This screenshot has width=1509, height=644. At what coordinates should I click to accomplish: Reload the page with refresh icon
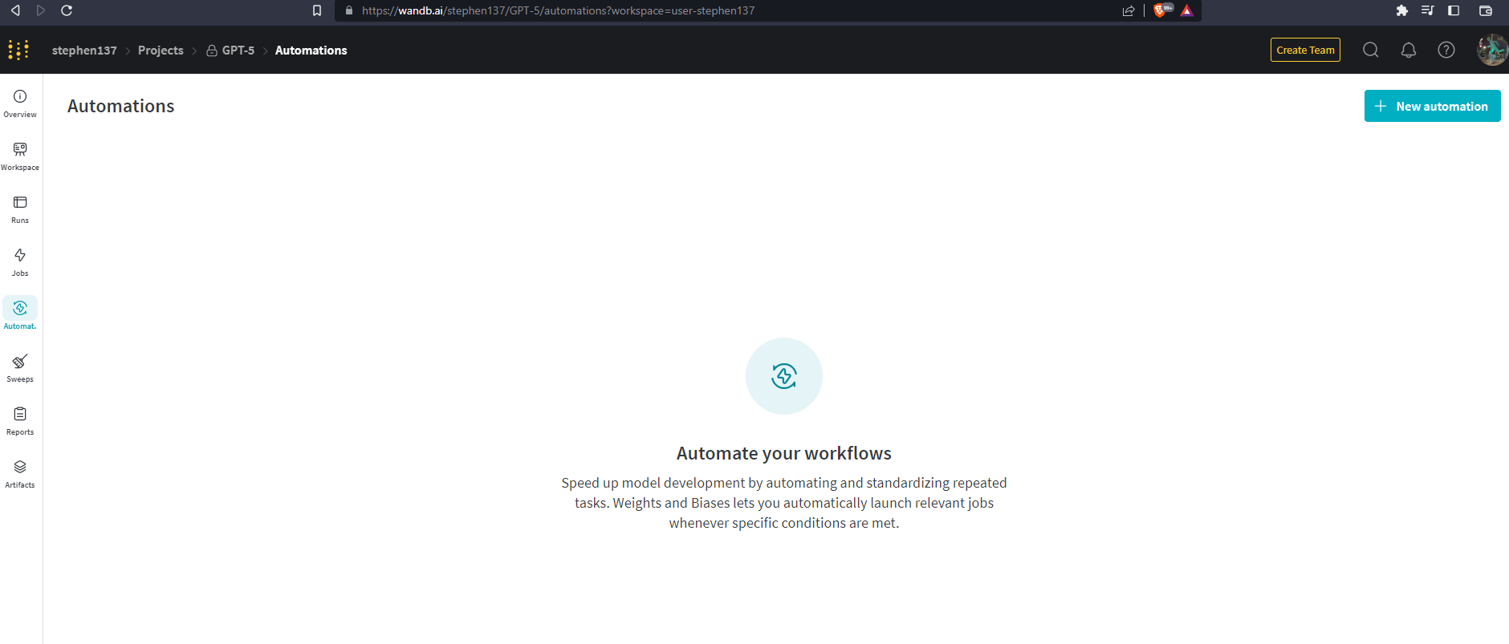[x=67, y=10]
